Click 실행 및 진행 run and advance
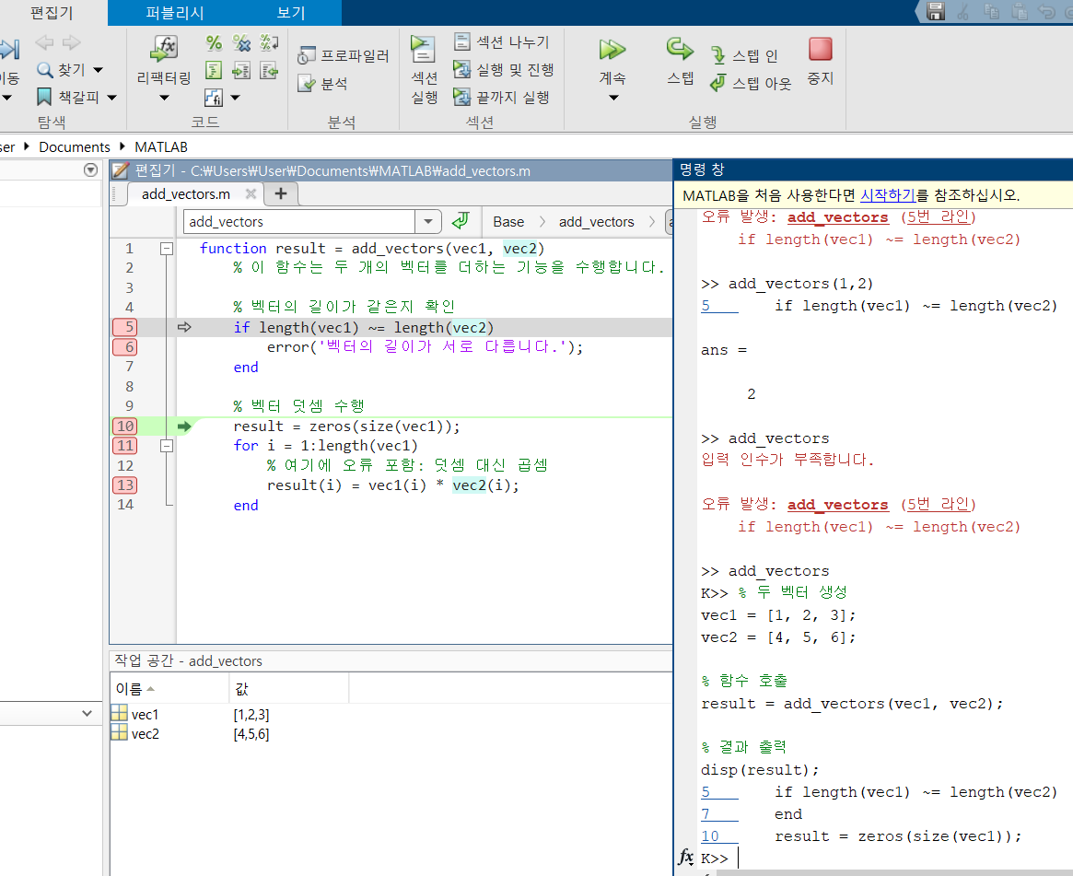The height and width of the screenshot is (876, 1073). [x=504, y=69]
